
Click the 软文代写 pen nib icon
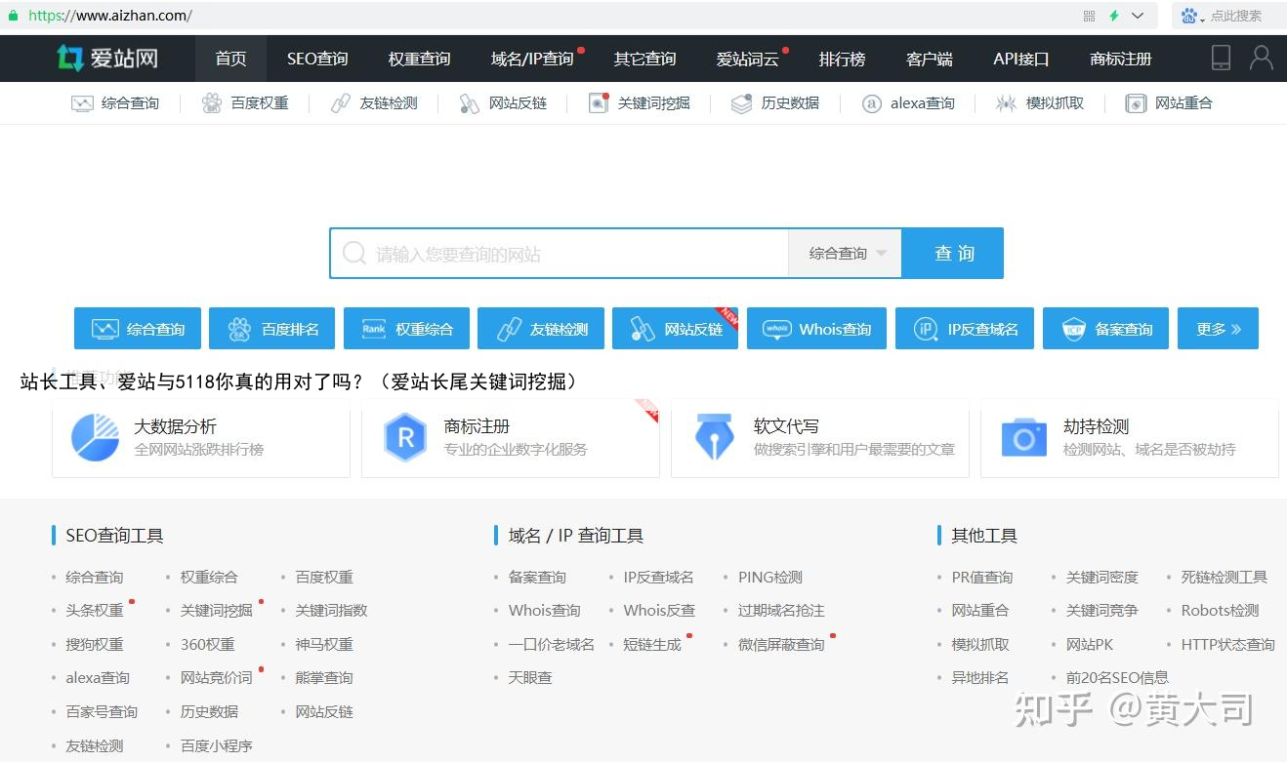714,437
